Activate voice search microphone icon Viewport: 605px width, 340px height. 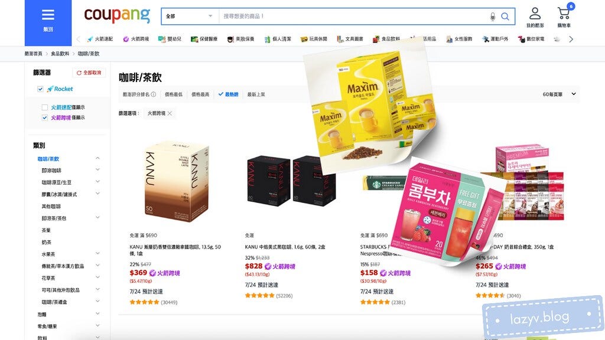click(x=492, y=17)
